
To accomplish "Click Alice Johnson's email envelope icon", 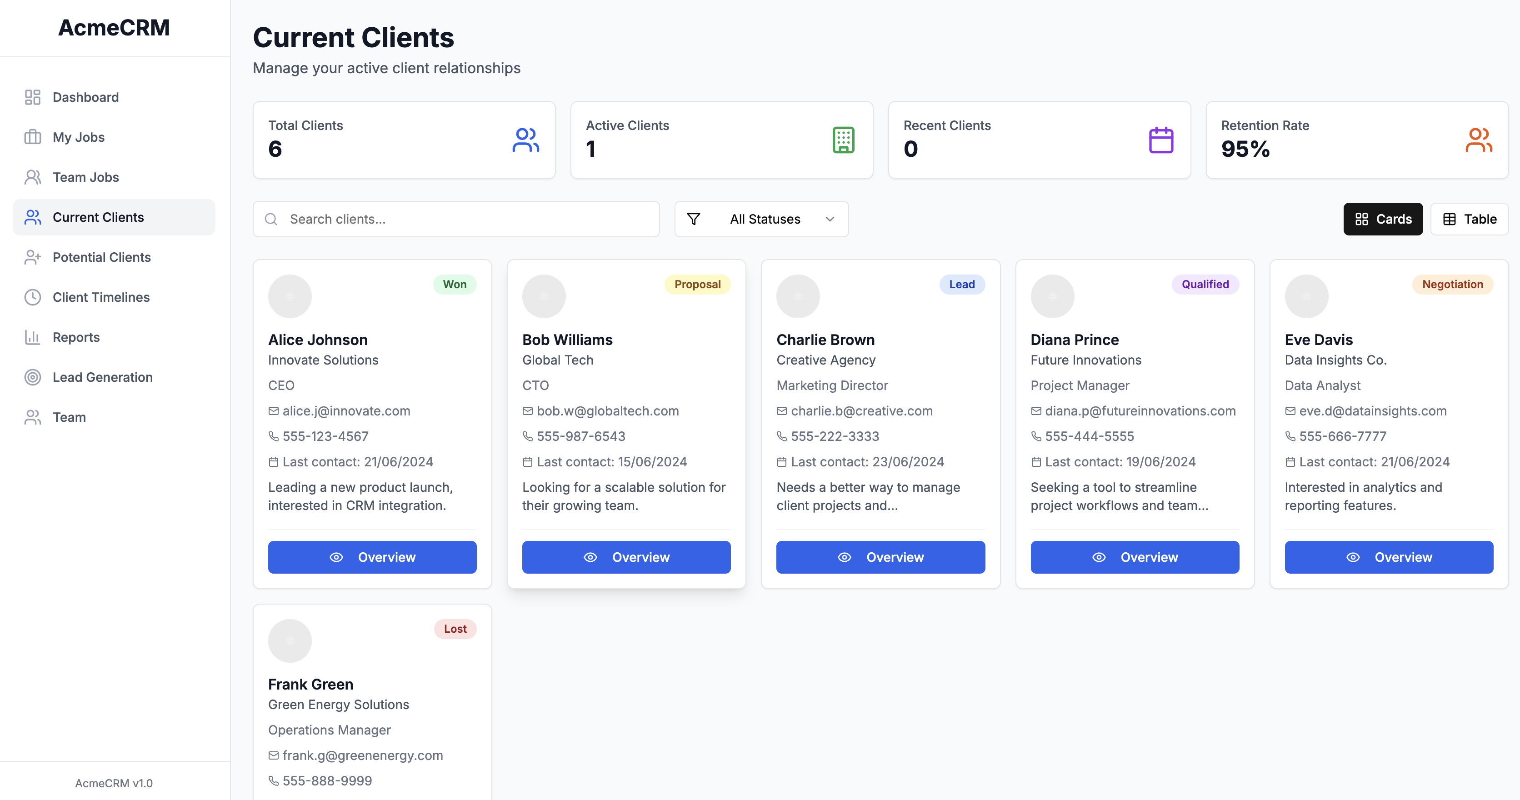I will 273,411.
